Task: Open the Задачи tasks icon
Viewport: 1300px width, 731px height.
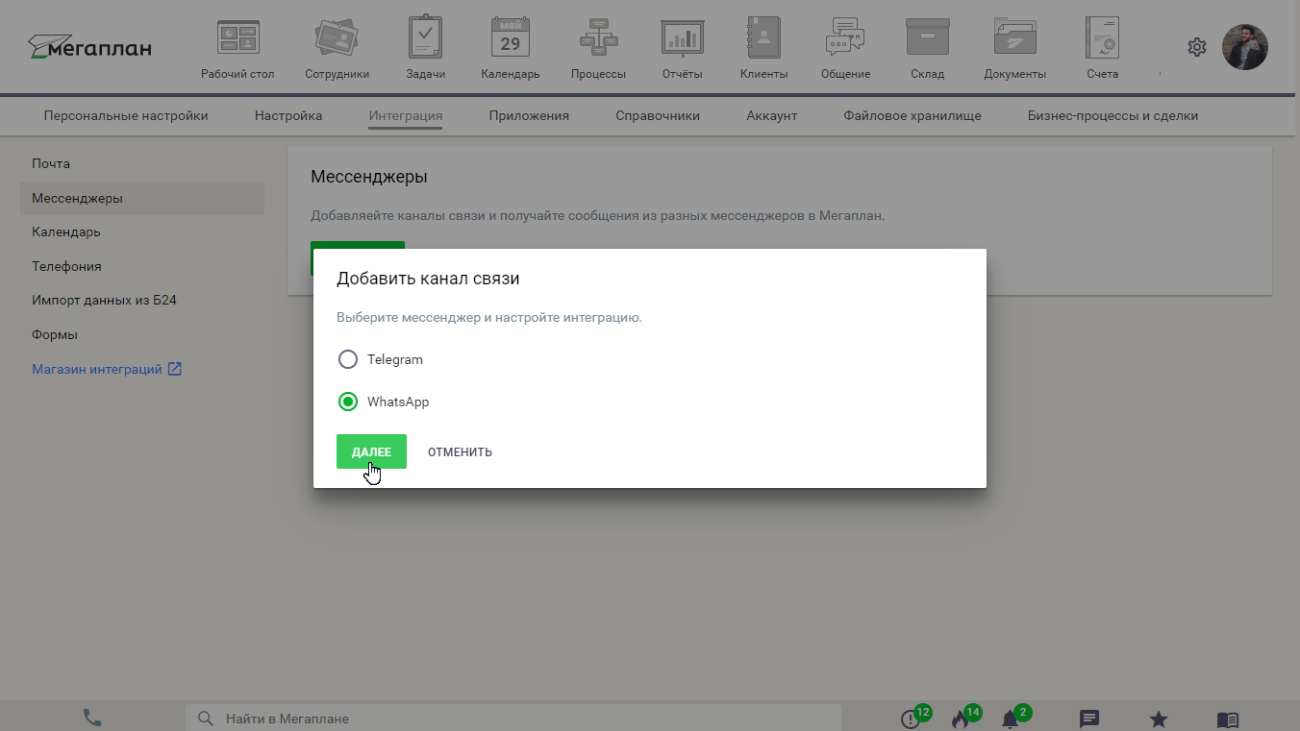Action: pos(425,38)
